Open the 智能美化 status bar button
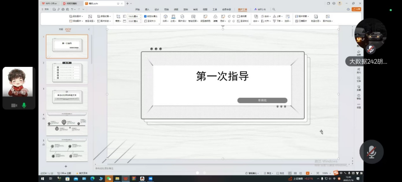Screen dimensions: 402x182 pyautogui.click(x=252, y=173)
